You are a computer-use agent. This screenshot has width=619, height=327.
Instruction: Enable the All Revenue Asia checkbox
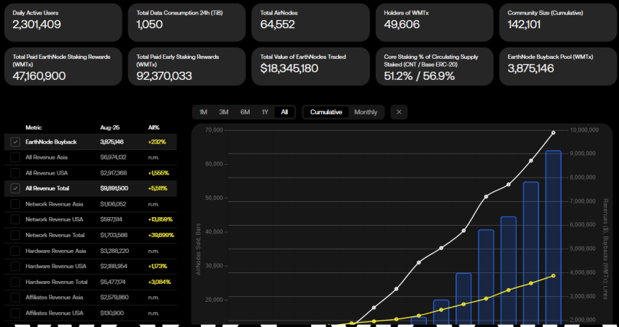[15, 157]
